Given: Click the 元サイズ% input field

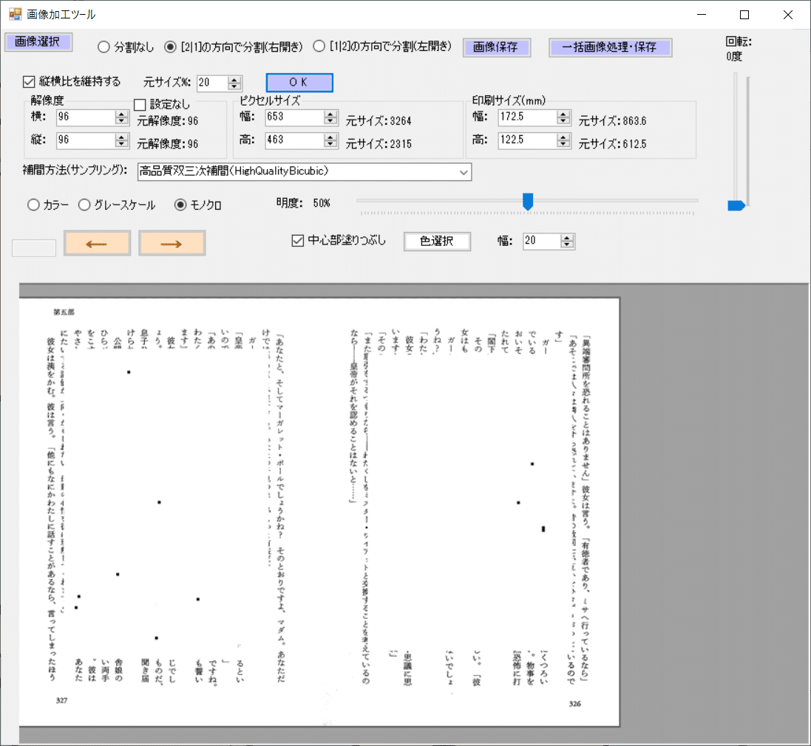Looking at the screenshot, I should tap(212, 83).
